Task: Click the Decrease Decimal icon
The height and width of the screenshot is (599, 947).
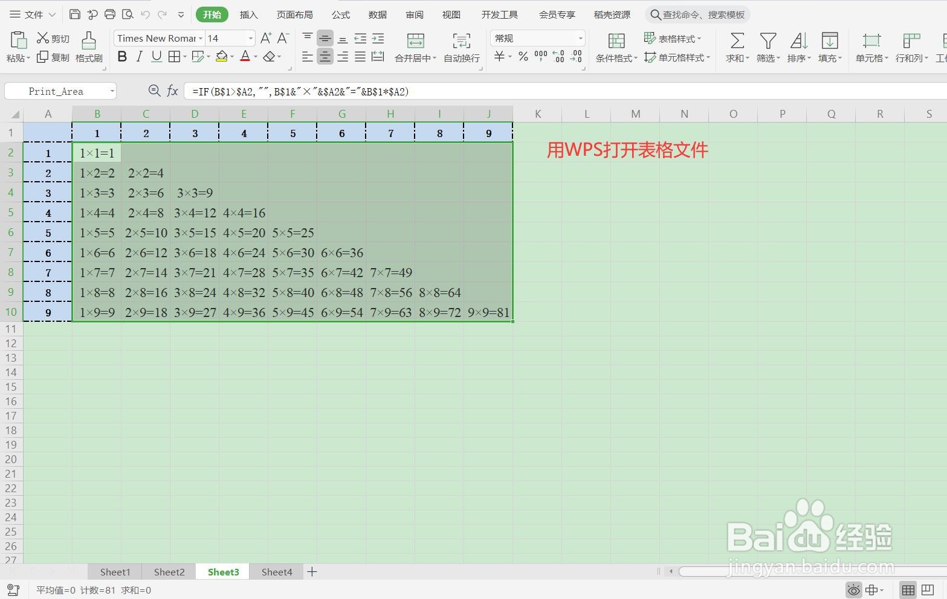Action: [577, 57]
